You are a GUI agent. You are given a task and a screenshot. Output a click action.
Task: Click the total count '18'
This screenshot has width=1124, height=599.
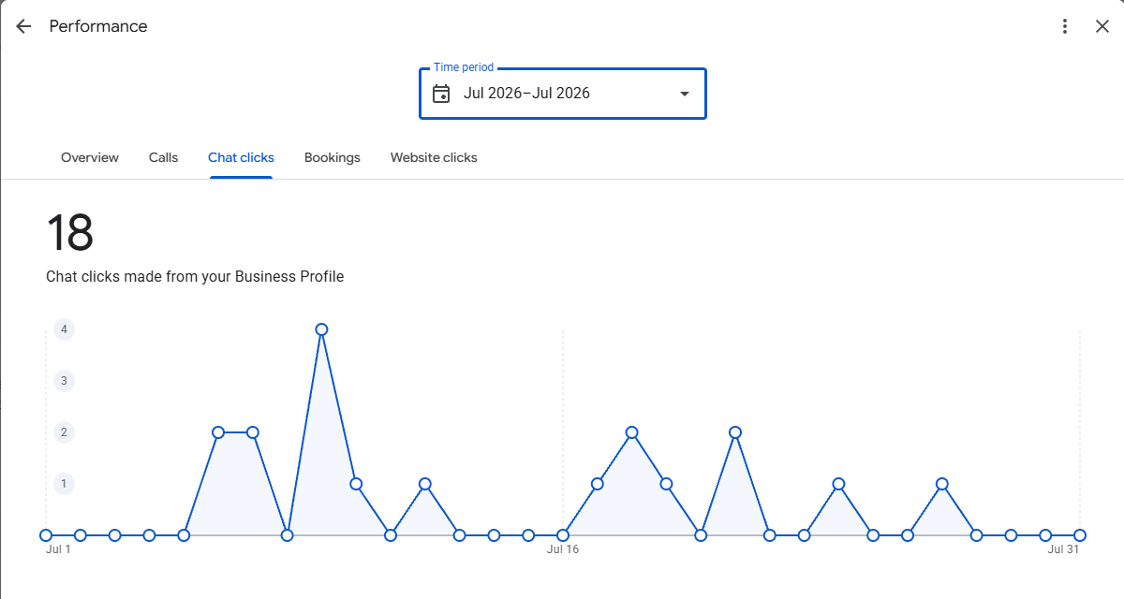pyautogui.click(x=69, y=233)
